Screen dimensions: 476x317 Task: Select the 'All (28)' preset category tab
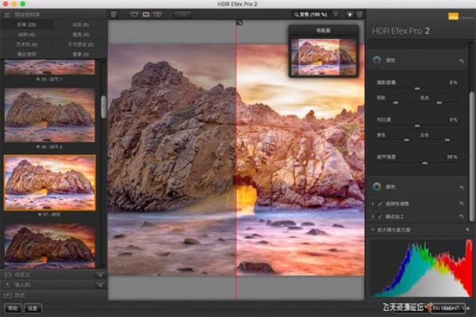27,25
